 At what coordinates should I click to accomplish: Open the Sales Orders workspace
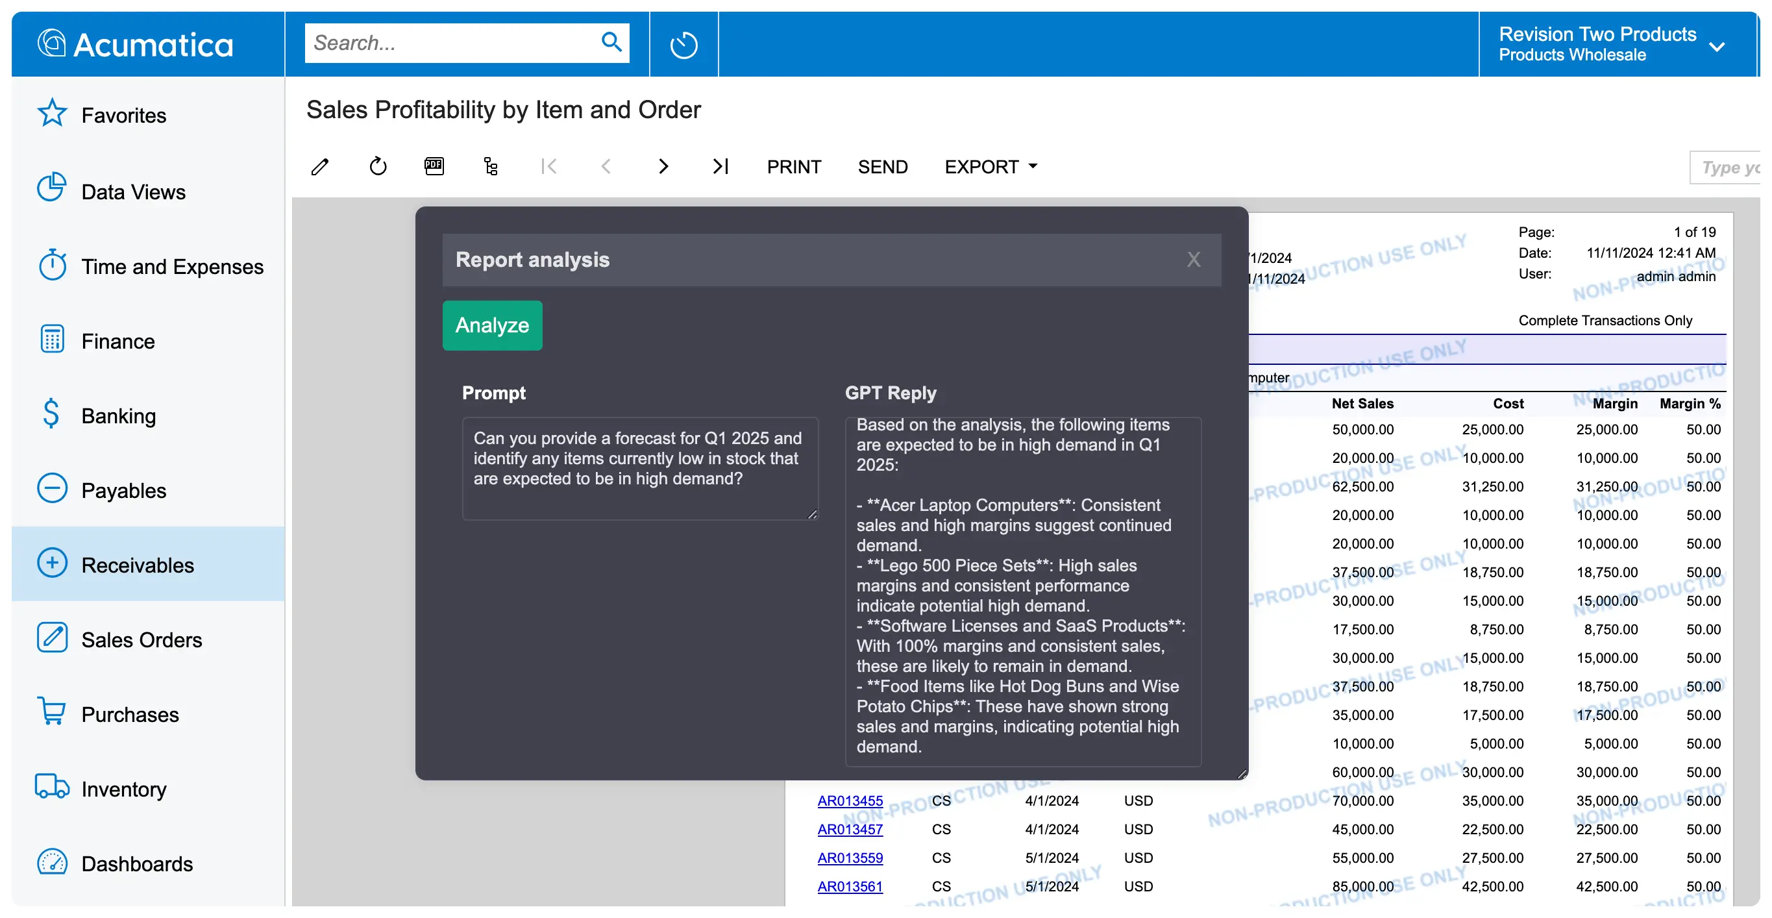click(141, 639)
